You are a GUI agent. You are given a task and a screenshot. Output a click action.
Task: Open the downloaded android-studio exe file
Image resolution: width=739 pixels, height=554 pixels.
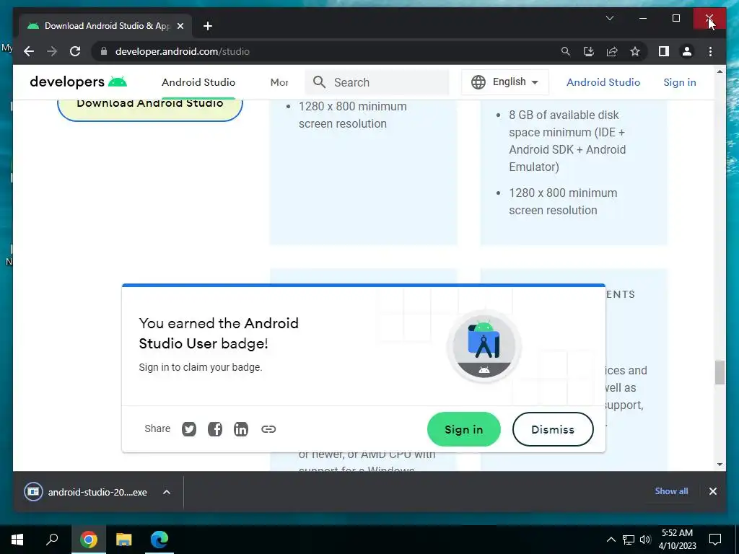tap(85, 492)
